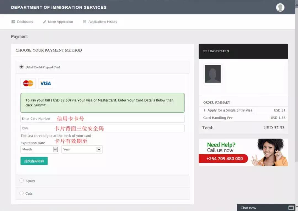The width and height of the screenshot is (298, 211).
Task: Open Applications History page
Action: pos(100,22)
